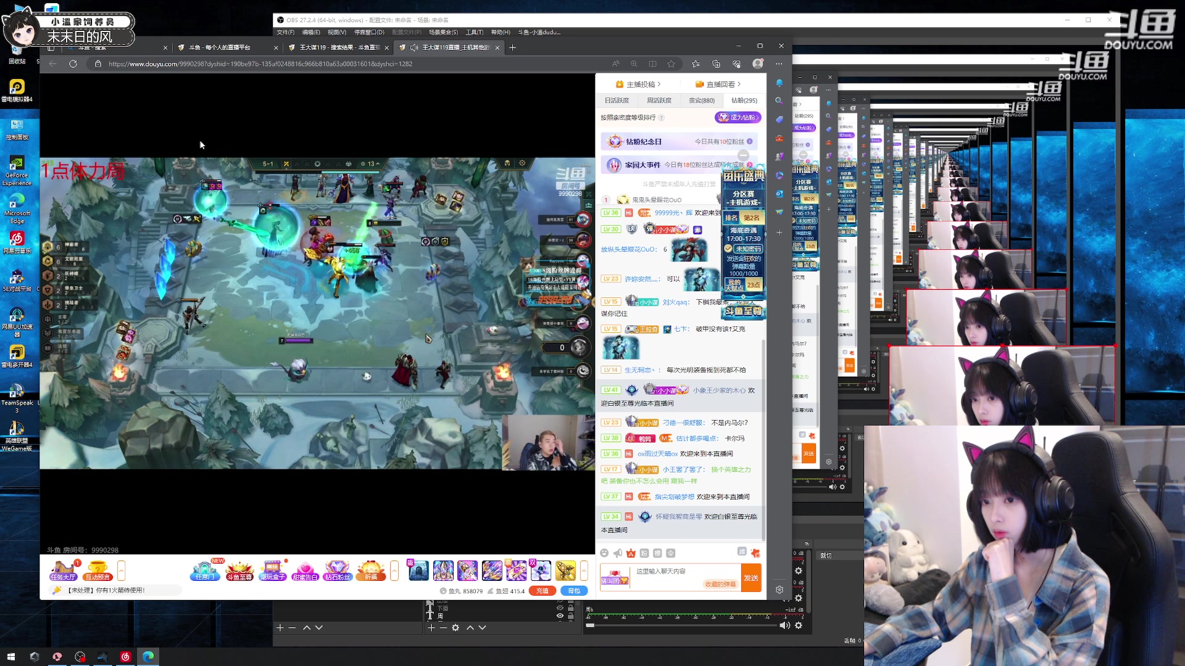Open OBS 工具(T) menu
The image size is (1185, 666).
click(x=475, y=32)
